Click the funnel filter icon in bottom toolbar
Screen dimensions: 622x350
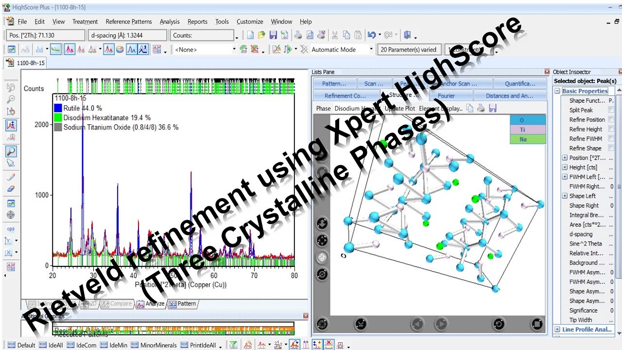(234, 345)
